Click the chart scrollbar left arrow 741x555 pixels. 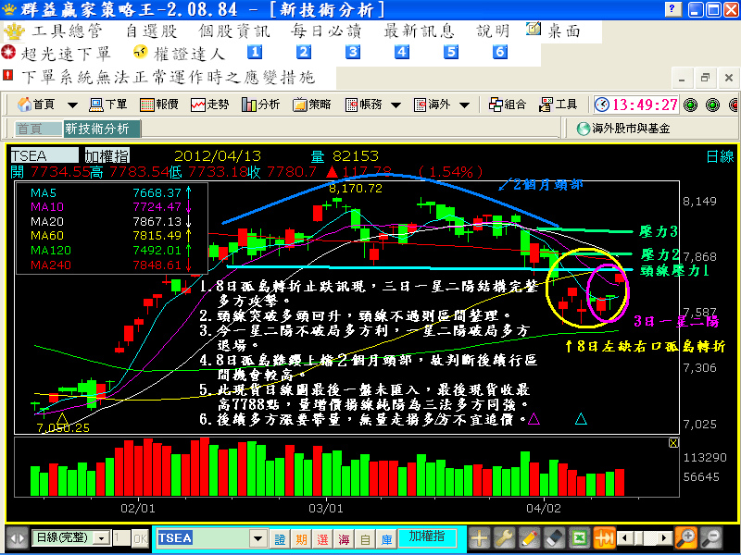(624, 537)
